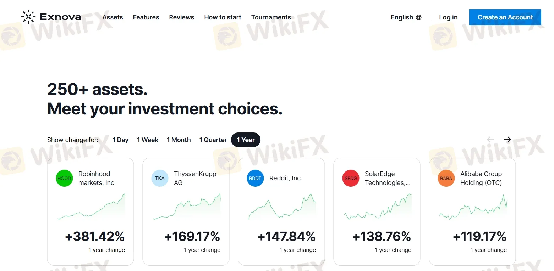Select the 1 Day change period

120,140
